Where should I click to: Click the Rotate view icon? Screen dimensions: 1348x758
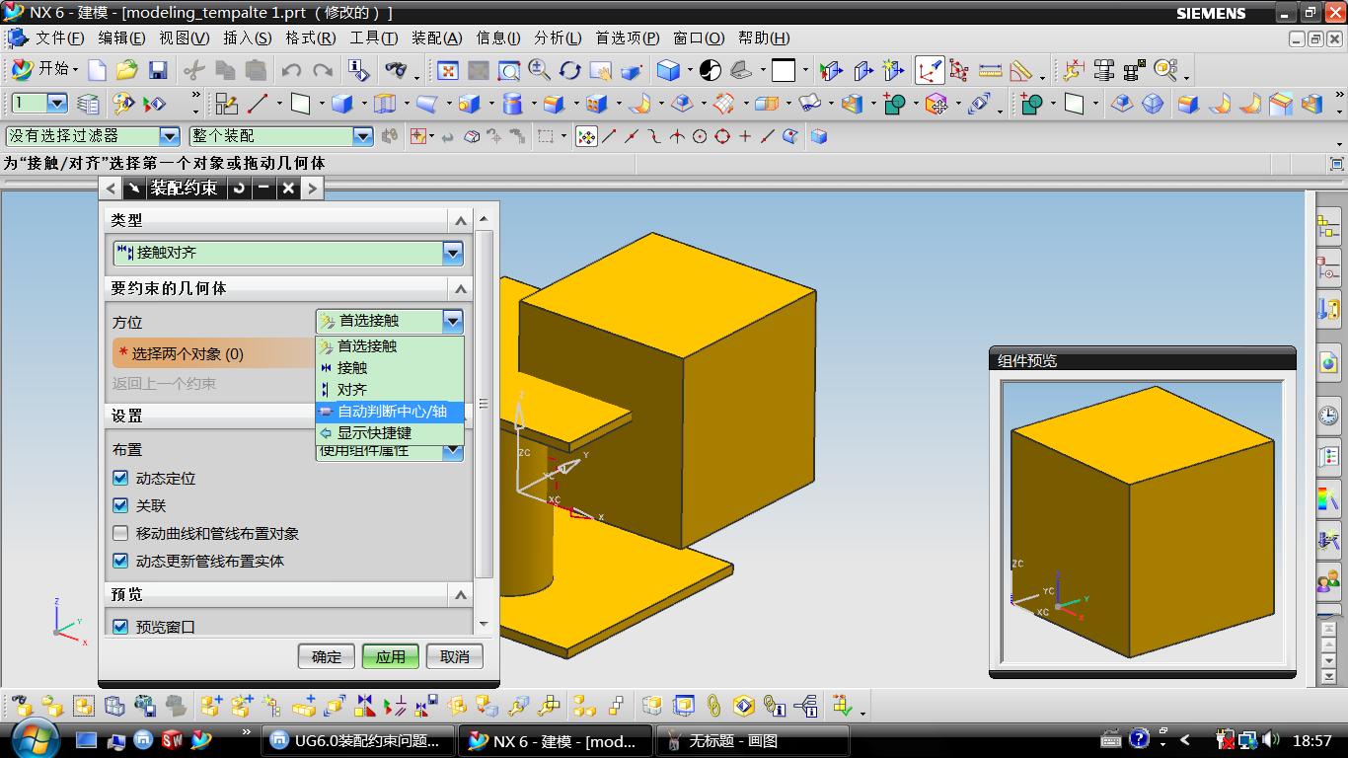click(569, 70)
